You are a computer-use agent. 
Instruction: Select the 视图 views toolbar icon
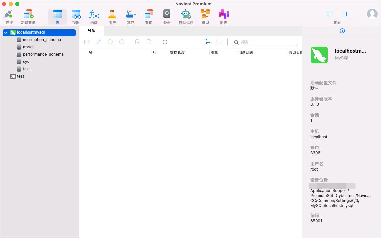(x=76, y=17)
